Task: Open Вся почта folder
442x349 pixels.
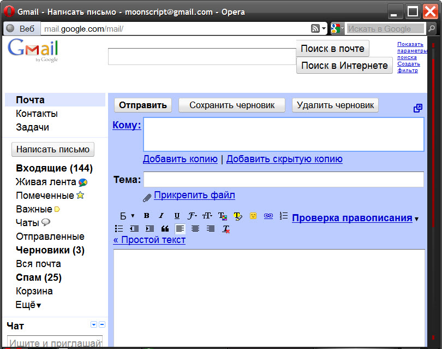Action: click(x=38, y=264)
